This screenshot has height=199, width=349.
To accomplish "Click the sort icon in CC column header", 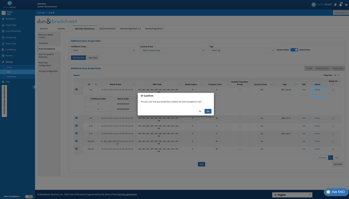I will [96, 84].
